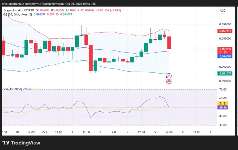Click the close value C0.094542

pyautogui.click(x=88, y=10)
